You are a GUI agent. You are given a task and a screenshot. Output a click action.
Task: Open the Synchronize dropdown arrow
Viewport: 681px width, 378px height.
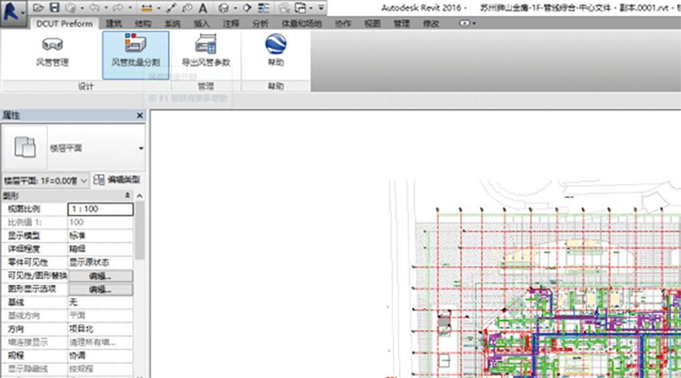click(x=82, y=8)
